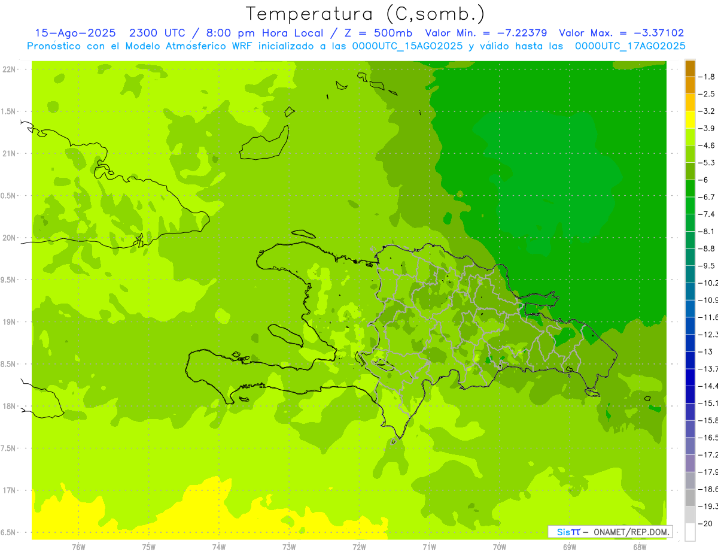The height and width of the screenshot is (555, 718).
Task: Click the '-3.9' colorbar label
Action: tap(708, 128)
